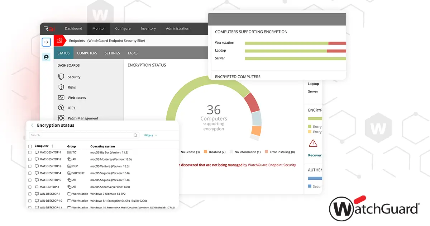Screen dimensions: 430x226
Task: Click the desktop icon for MAC-DESKTOP-4
Action: 37,173
